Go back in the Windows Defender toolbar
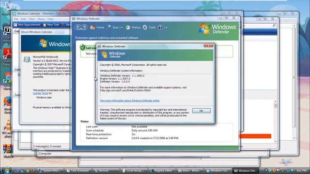 tap(78, 27)
